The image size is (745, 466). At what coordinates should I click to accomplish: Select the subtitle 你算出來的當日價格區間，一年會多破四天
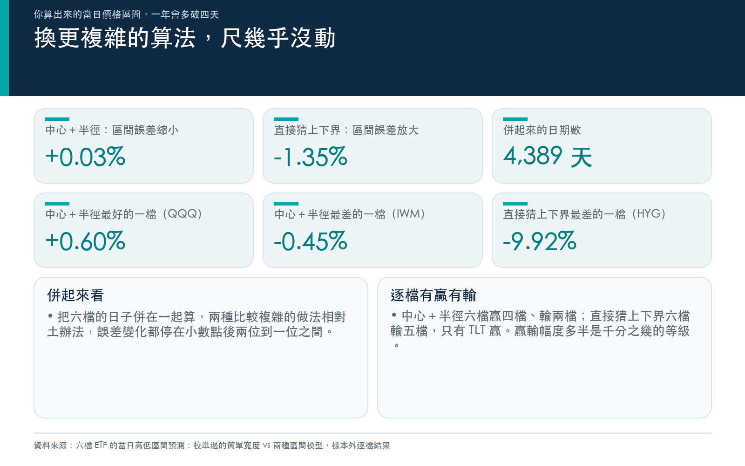(x=126, y=14)
